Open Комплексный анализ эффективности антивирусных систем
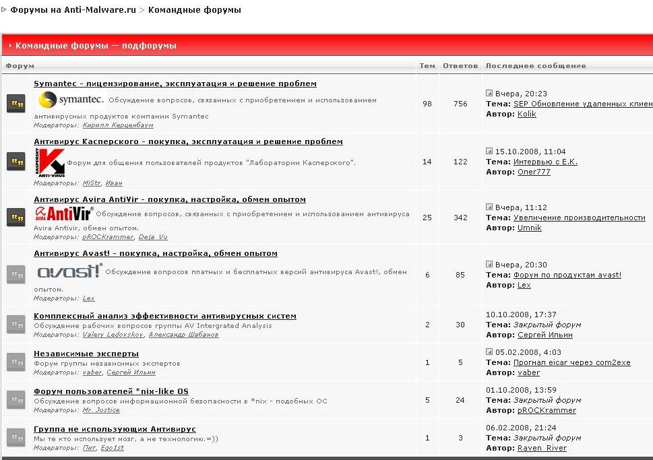 (165, 316)
